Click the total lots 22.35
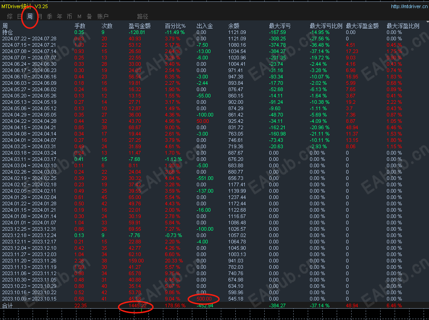This screenshot has height=320, width=429. pyautogui.click(x=81, y=305)
